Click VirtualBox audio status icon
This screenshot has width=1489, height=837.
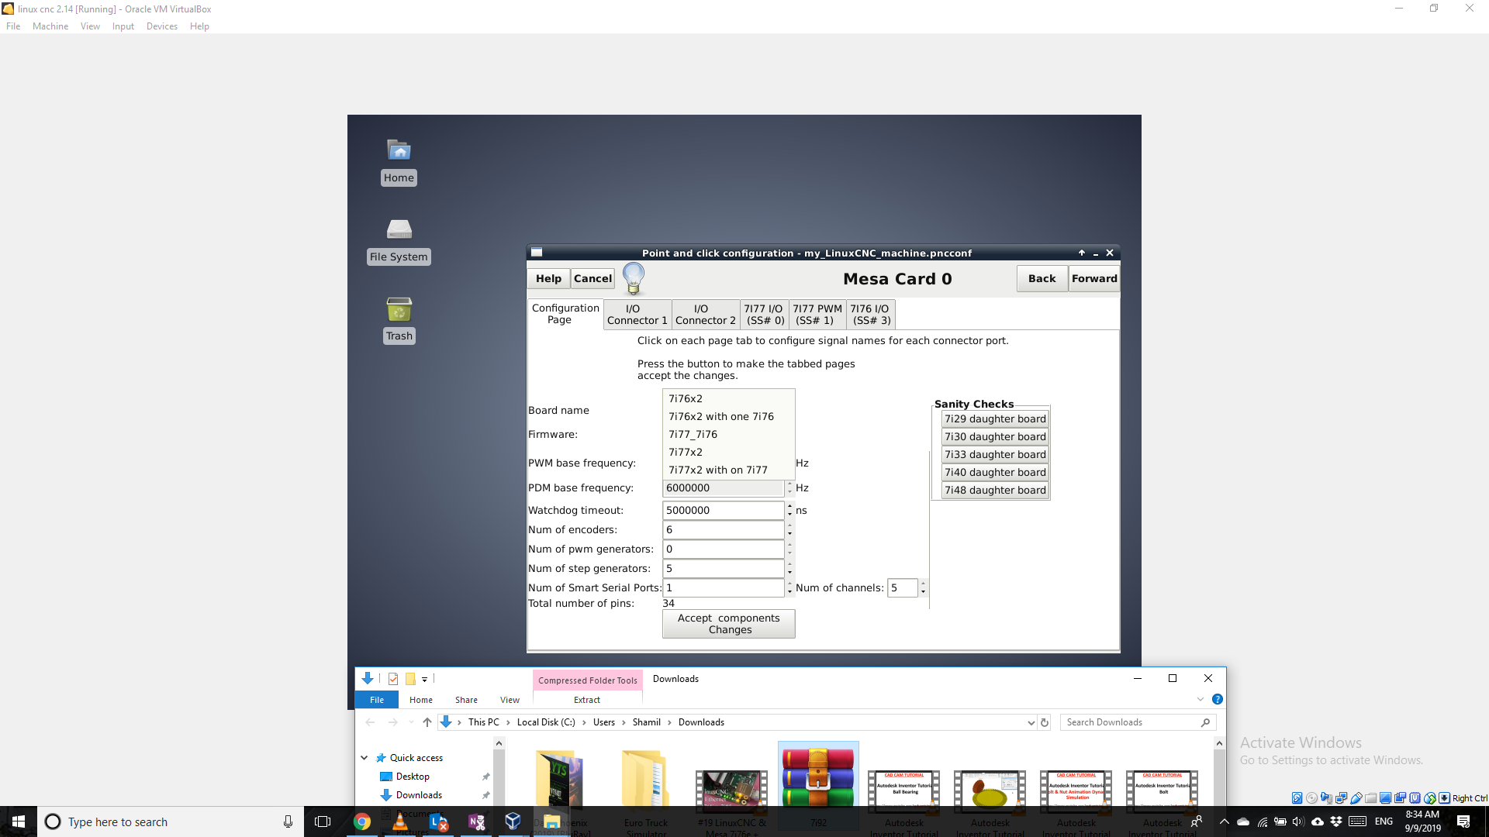coord(1326,797)
